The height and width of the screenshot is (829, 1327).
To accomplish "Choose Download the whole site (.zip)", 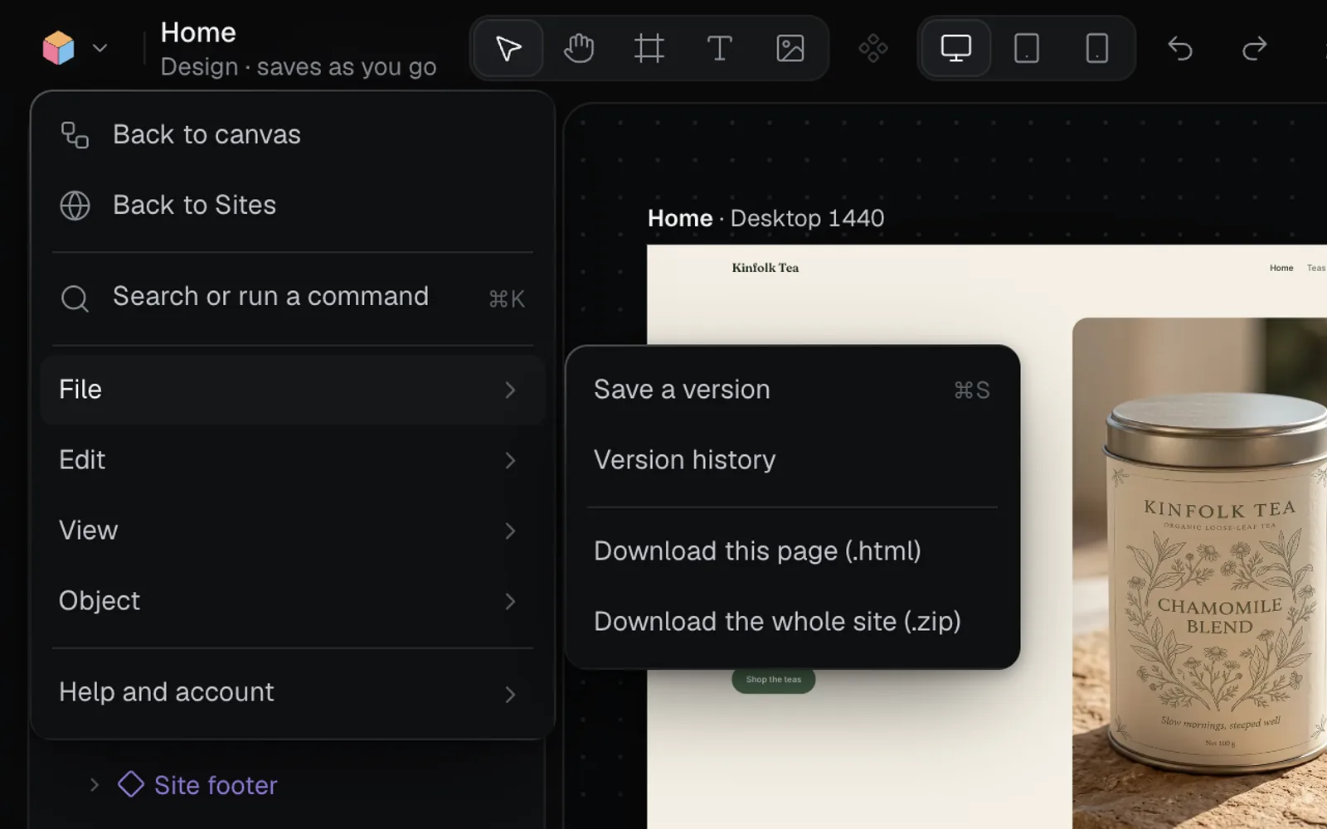I will 792,622.
